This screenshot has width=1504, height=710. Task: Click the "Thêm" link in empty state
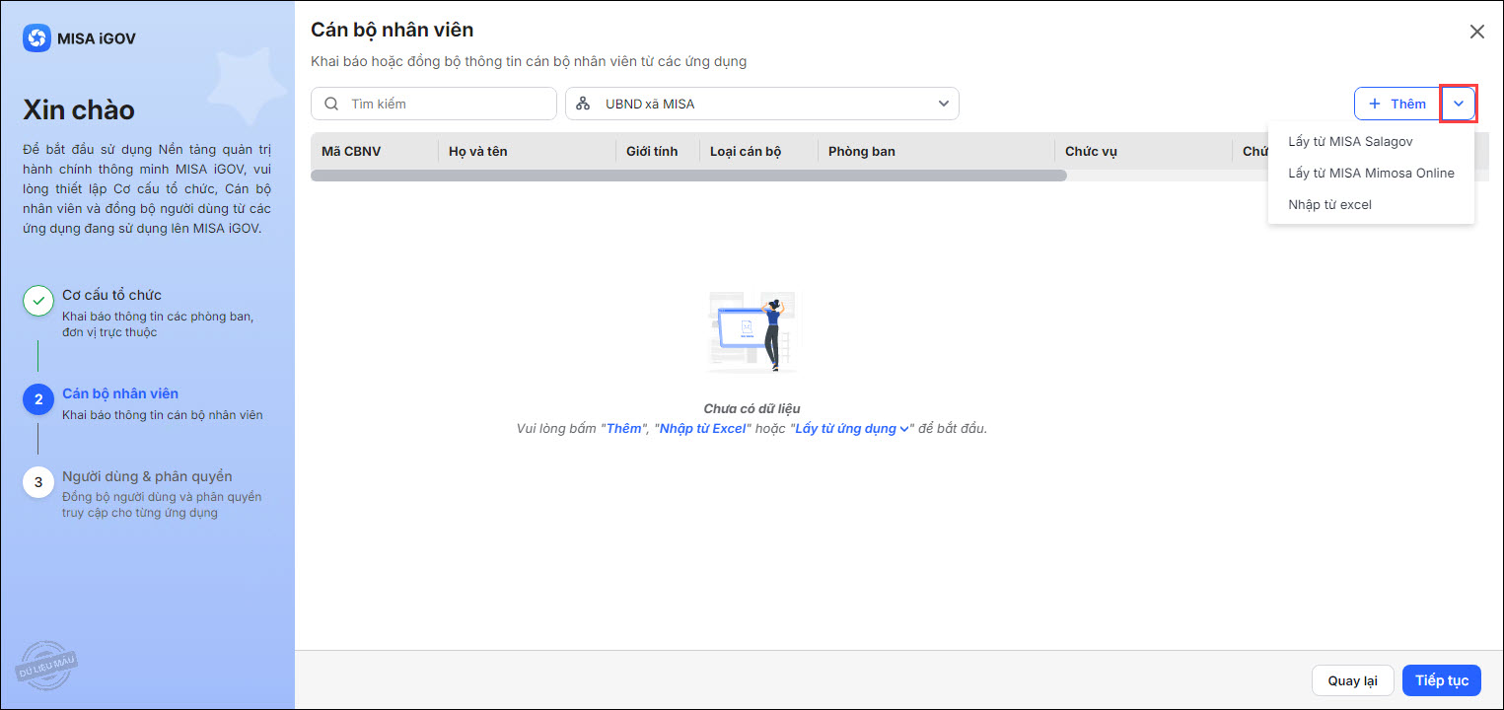point(623,429)
